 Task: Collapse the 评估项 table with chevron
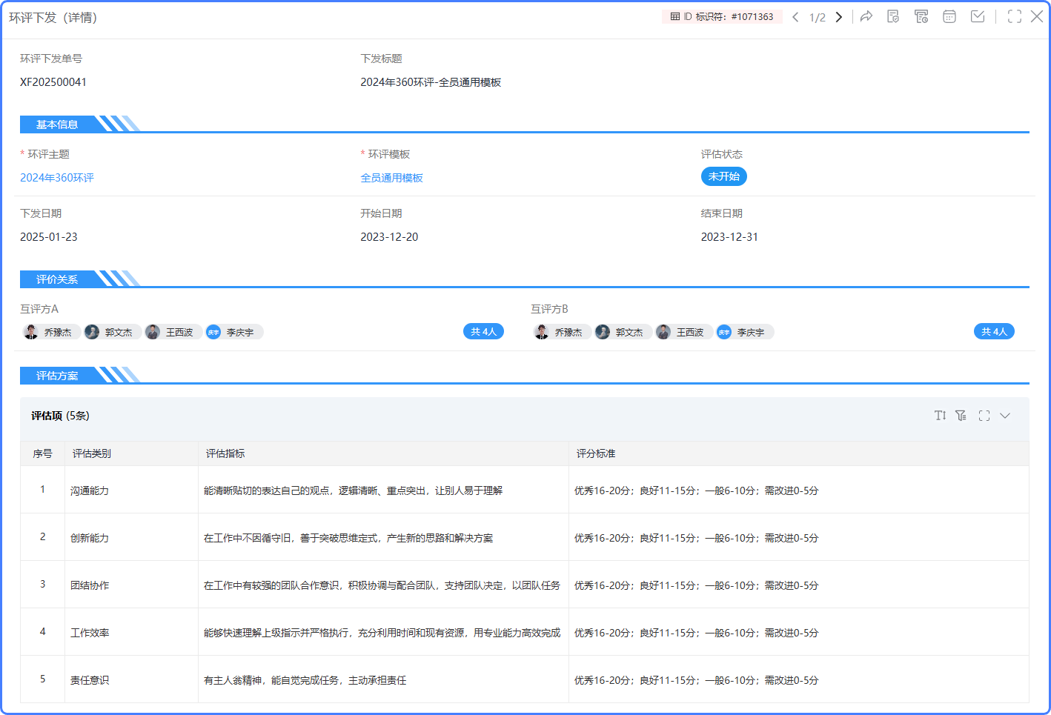(1005, 416)
